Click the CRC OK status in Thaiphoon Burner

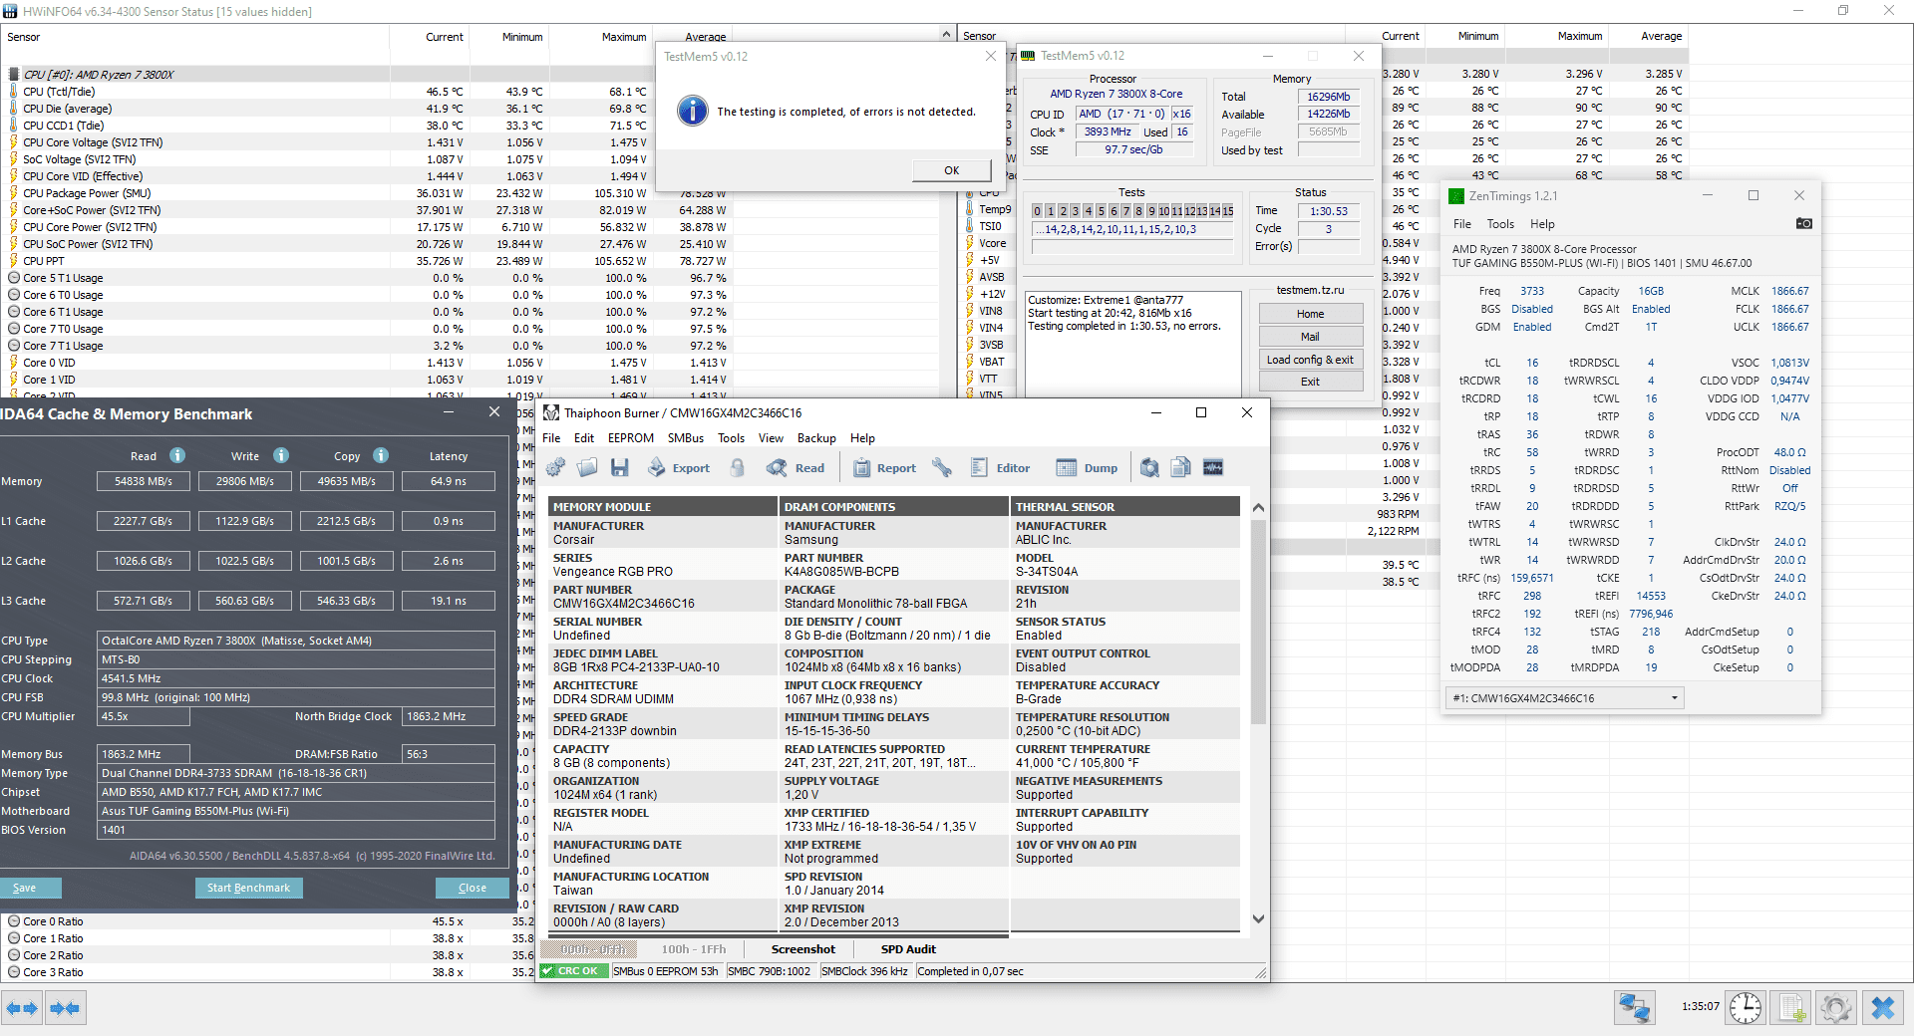[573, 971]
